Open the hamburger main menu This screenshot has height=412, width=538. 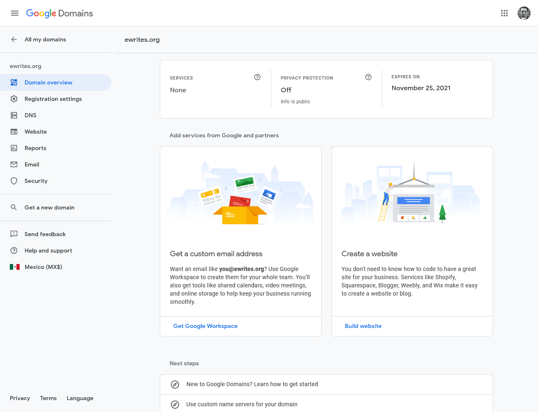[15, 13]
